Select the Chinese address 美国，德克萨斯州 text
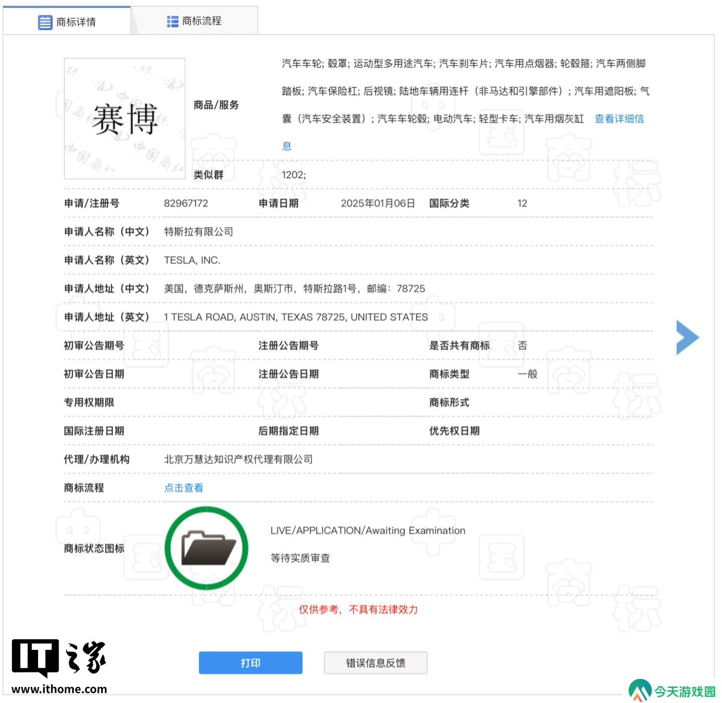722x703 pixels. point(294,289)
